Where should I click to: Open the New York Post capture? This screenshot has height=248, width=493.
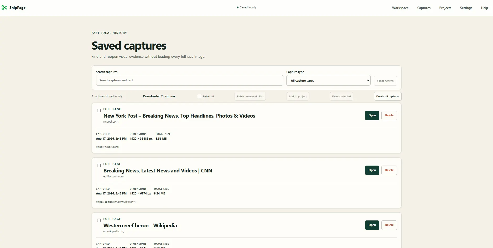(x=372, y=115)
